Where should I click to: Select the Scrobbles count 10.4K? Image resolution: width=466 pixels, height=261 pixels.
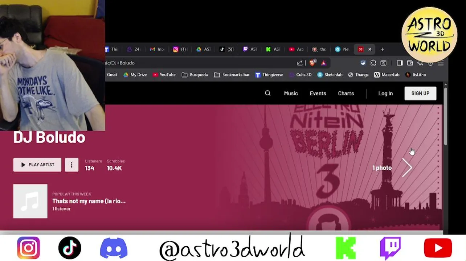114,168
